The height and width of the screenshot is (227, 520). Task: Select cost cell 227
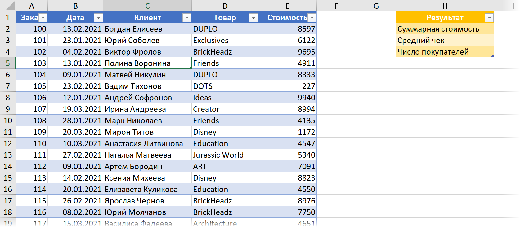click(287, 86)
